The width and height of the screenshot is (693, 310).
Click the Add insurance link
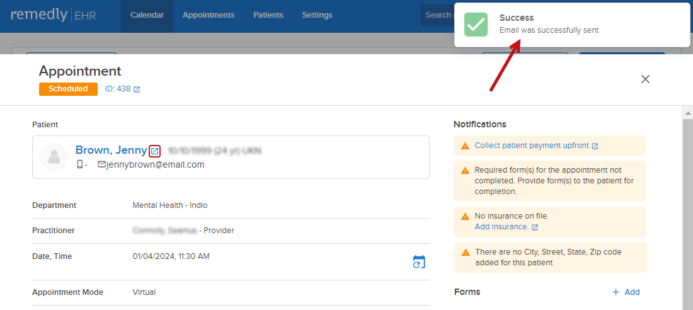(x=501, y=227)
